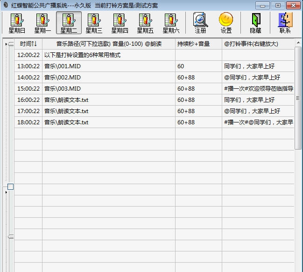Click 音乐\朗读文本.txt in the 16:00:22 row

[109, 100]
